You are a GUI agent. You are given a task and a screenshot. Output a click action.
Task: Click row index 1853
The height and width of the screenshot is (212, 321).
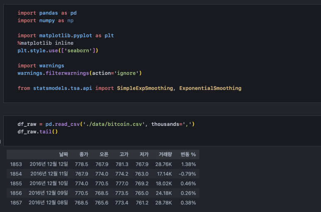coord(16,164)
